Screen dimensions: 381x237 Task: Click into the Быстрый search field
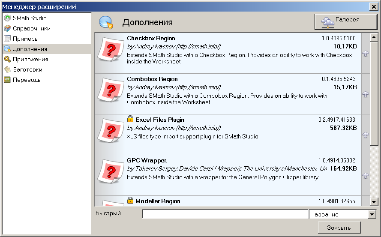point(225,214)
